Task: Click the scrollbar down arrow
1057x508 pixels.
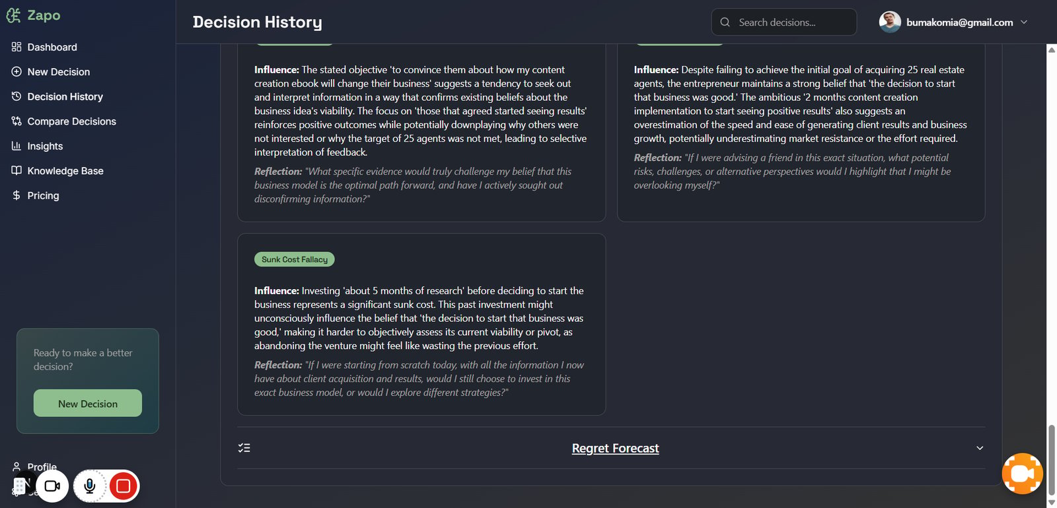Action: click(1052, 503)
